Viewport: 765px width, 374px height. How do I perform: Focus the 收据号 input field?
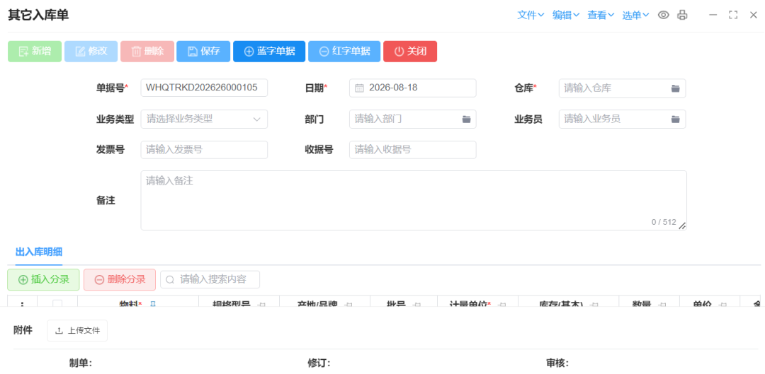[413, 149]
